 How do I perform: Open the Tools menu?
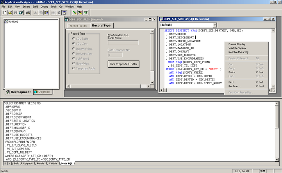pyautogui.click(x=54, y=7)
